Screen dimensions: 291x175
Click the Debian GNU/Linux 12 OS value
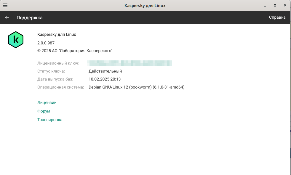click(136, 87)
